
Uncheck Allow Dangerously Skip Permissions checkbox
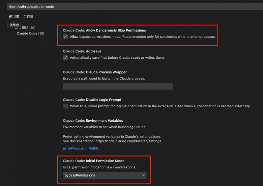(65, 37)
